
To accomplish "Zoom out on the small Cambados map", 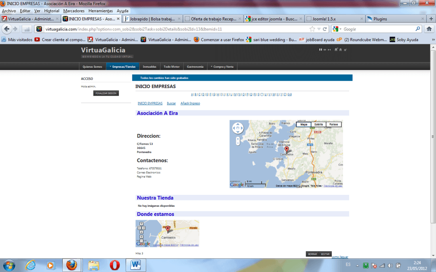I will [x=141, y=241].
